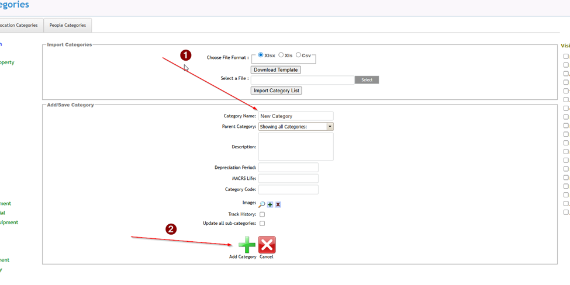Image resolution: width=570 pixels, height=285 pixels.
Task: Click the green plus Add Category icon
Action: point(247,245)
